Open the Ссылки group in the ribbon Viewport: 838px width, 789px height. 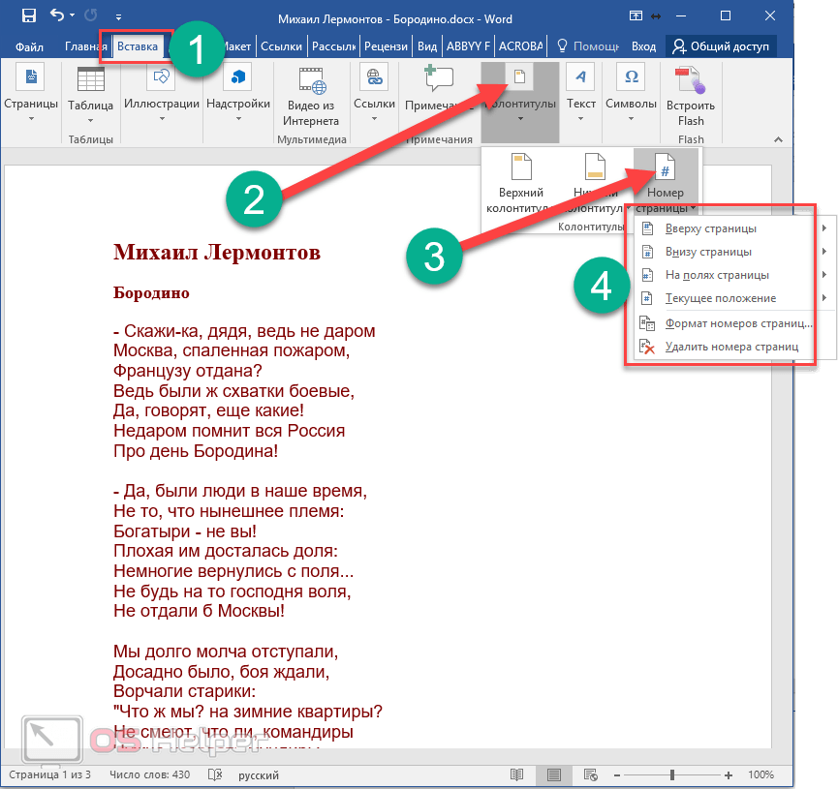pyautogui.click(x=374, y=94)
